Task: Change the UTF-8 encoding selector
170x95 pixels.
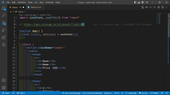Action: (x=117, y=93)
